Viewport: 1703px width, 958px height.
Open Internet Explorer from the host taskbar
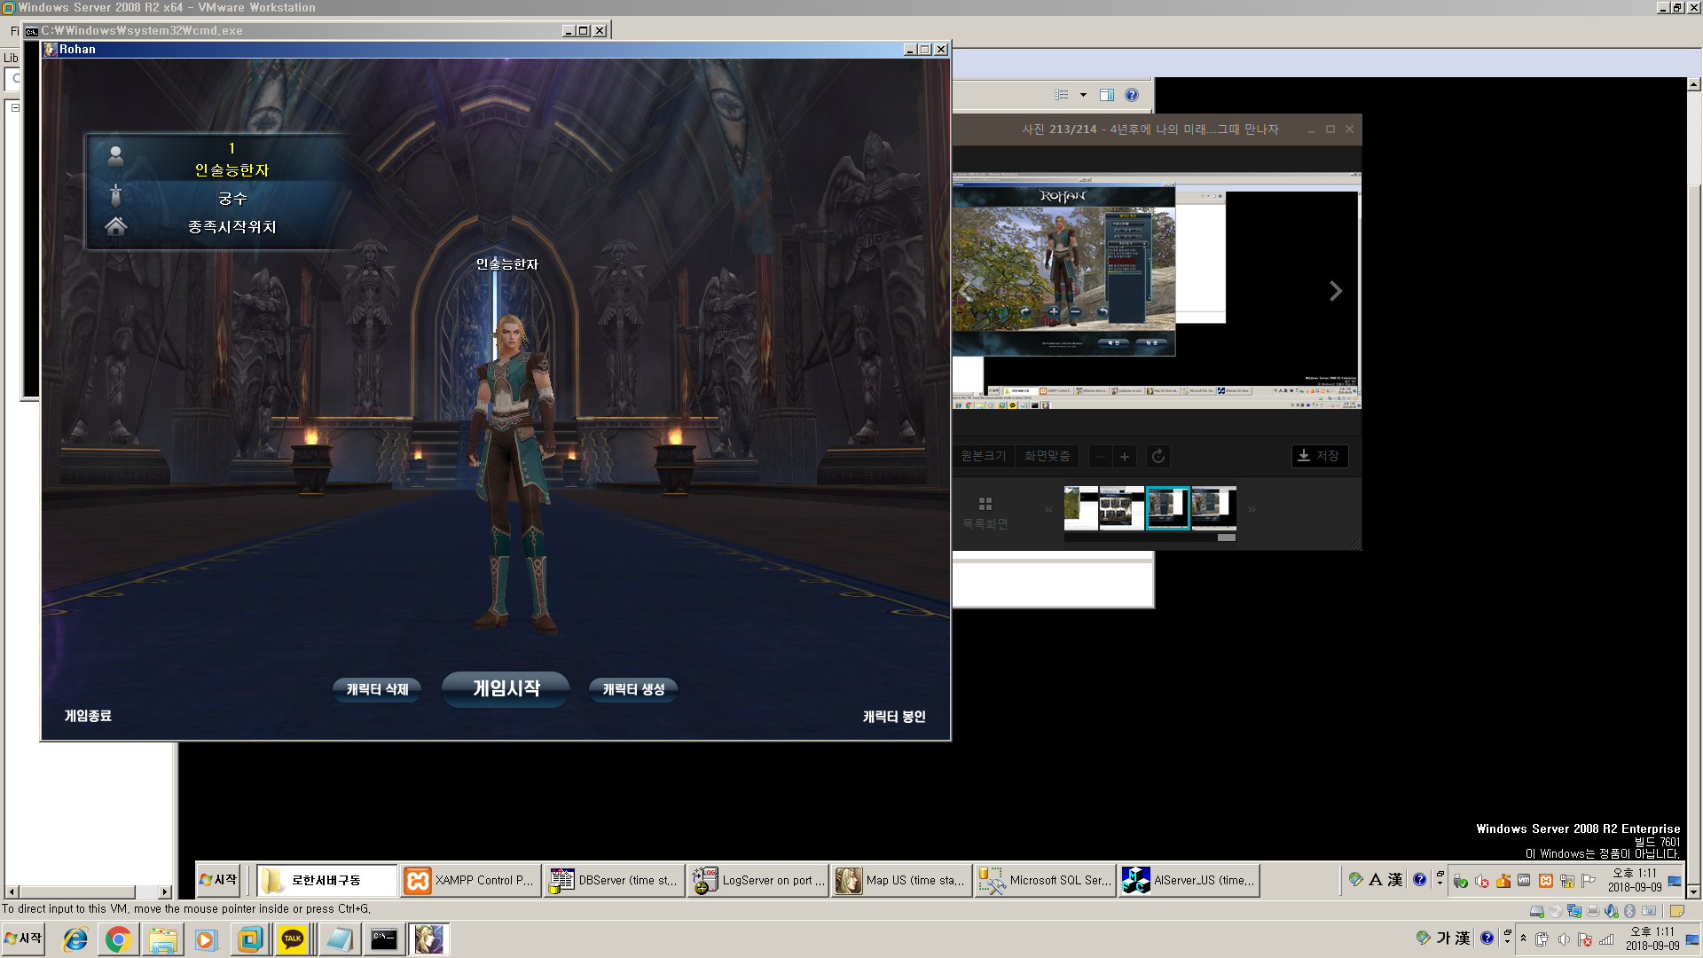click(x=75, y=939)
